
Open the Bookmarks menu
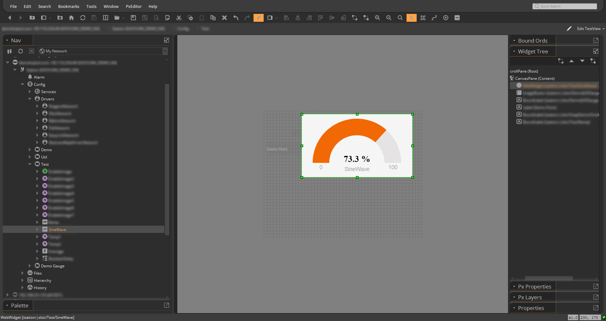point(69,6)
